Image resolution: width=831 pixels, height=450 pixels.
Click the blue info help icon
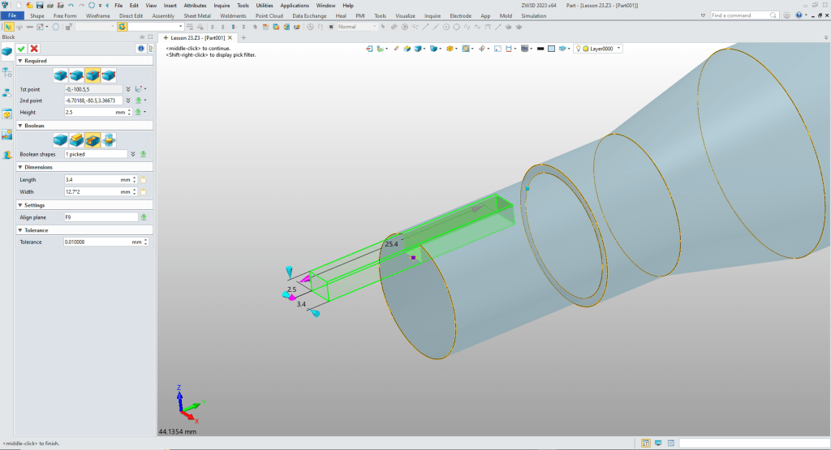(140, 49)
